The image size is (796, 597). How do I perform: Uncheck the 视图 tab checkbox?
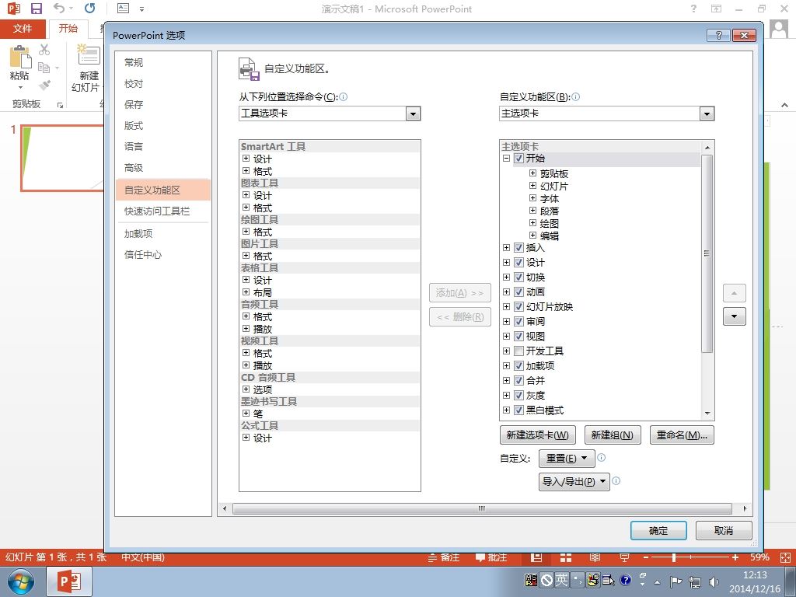coord(518,336)
